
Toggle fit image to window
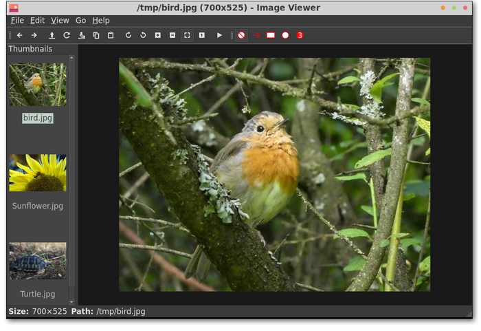(187, 35)
